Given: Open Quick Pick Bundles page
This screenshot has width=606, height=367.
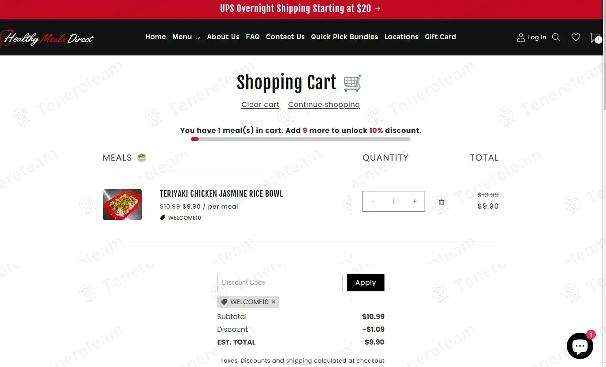Looking at the screenshot, I should 344,37.
